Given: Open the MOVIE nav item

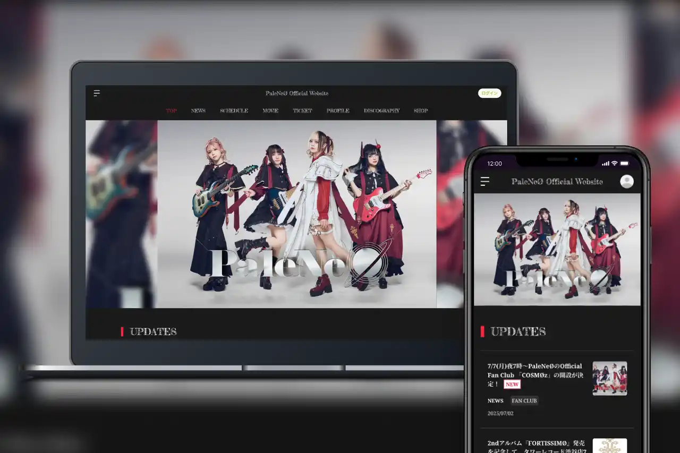Looking at the screenshot, I should pos(270,110).
